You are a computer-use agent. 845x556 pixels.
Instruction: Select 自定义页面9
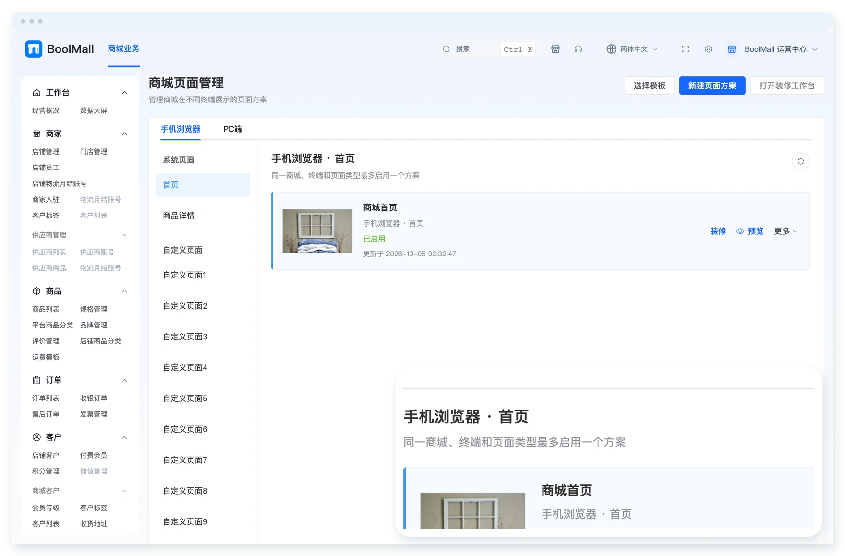pos(203,521)
